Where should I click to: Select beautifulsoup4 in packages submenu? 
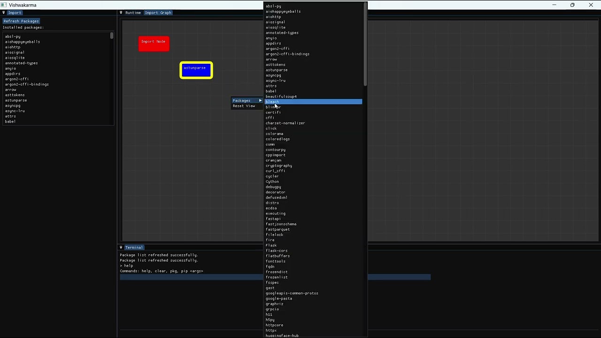tap(313, 96)
